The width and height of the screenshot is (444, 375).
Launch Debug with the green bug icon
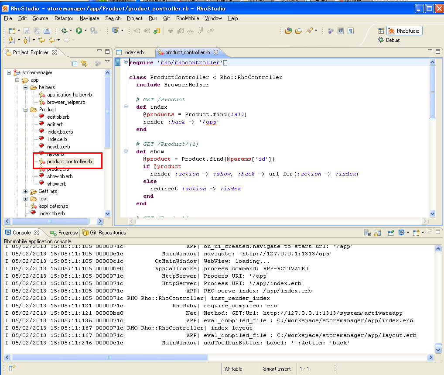click(x=65, y=31)
